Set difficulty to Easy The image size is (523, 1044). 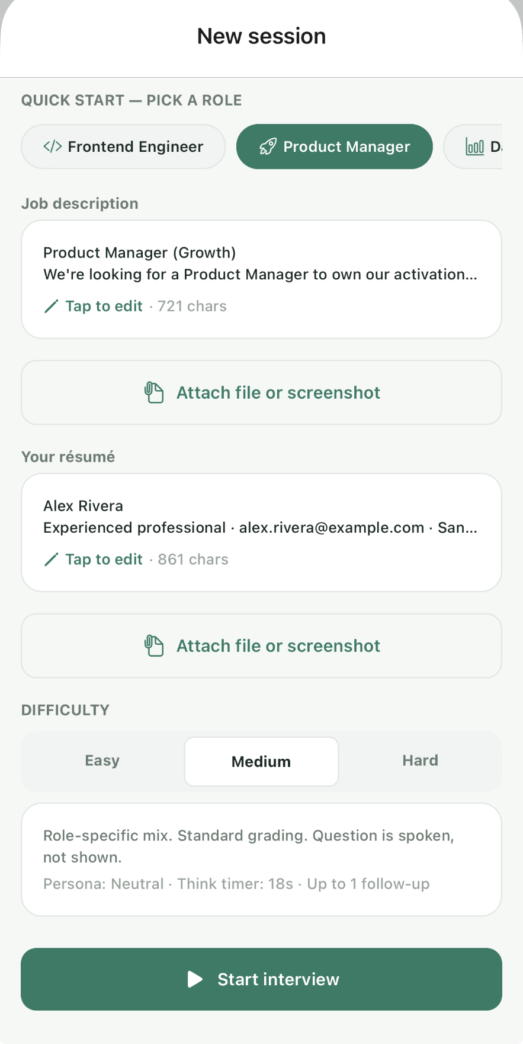click(102, 761)
